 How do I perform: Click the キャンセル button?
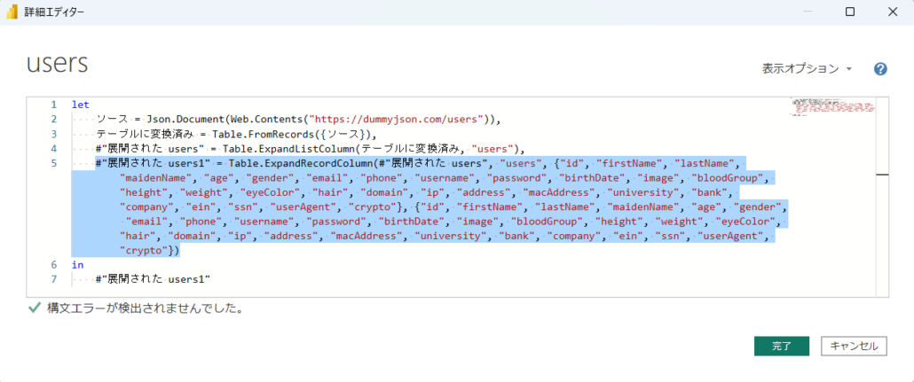click(854, 346)
